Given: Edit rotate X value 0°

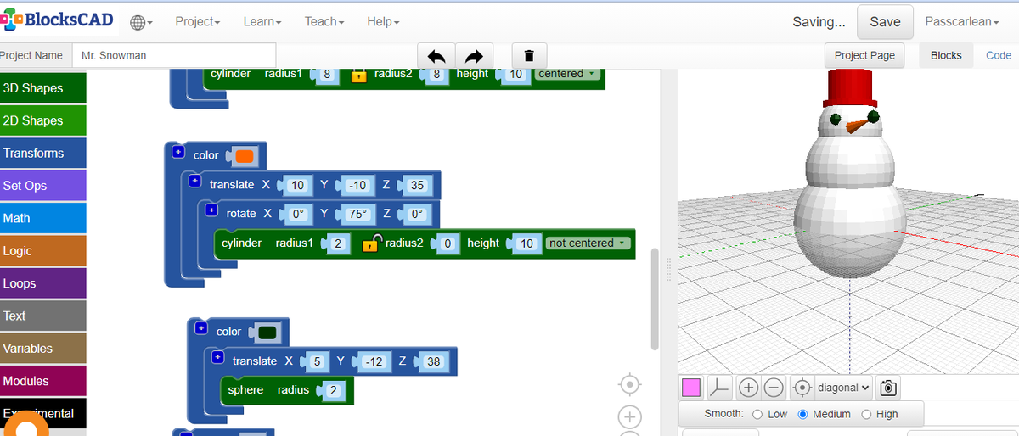Looking at the screenshot, I should pyautogui.click(x=297, y=214).
